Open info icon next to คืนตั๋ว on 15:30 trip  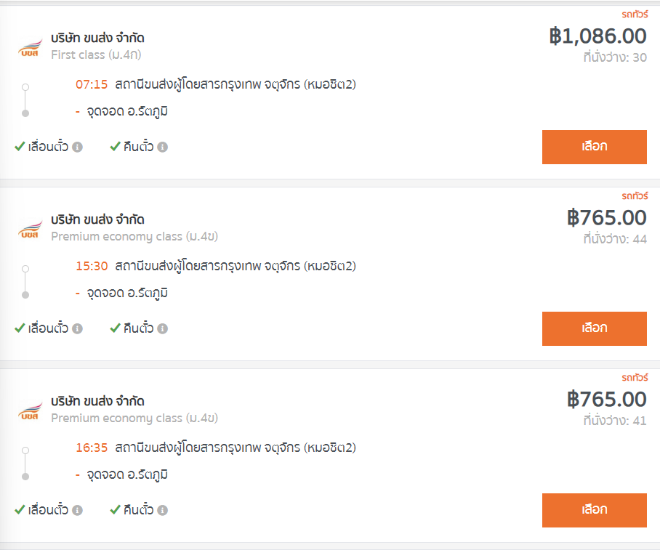(x=163, y=328)
